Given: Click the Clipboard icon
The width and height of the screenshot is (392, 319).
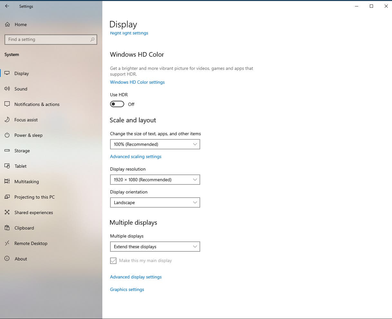Looking at the screenshot, I should [7, 228].
